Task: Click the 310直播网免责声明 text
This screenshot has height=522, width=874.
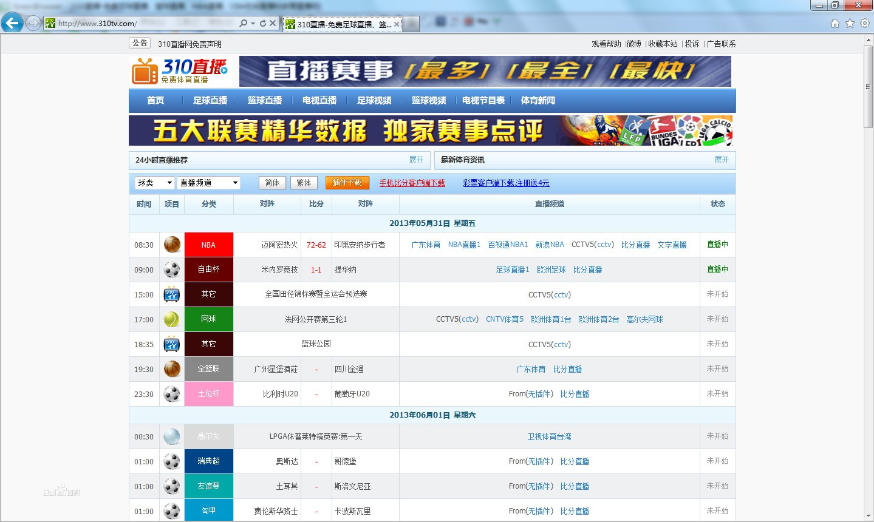Action: pos(189,44)
